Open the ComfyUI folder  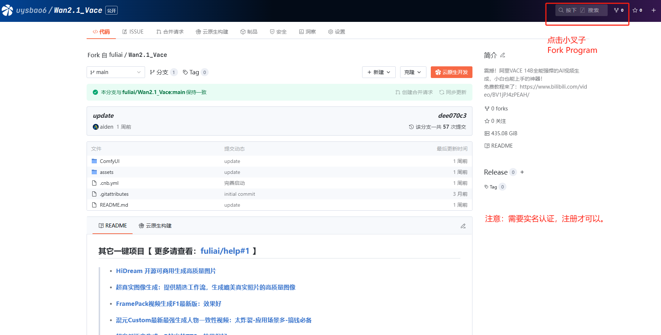coord(110,161)
